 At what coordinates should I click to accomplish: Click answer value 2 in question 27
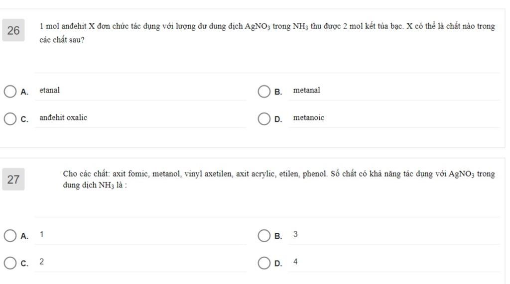click(x=42, y=262)
